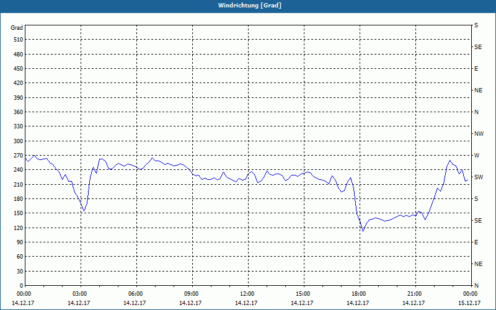Pick the 12:00 time label
496x310 pixels.
(x=249, y=293)
